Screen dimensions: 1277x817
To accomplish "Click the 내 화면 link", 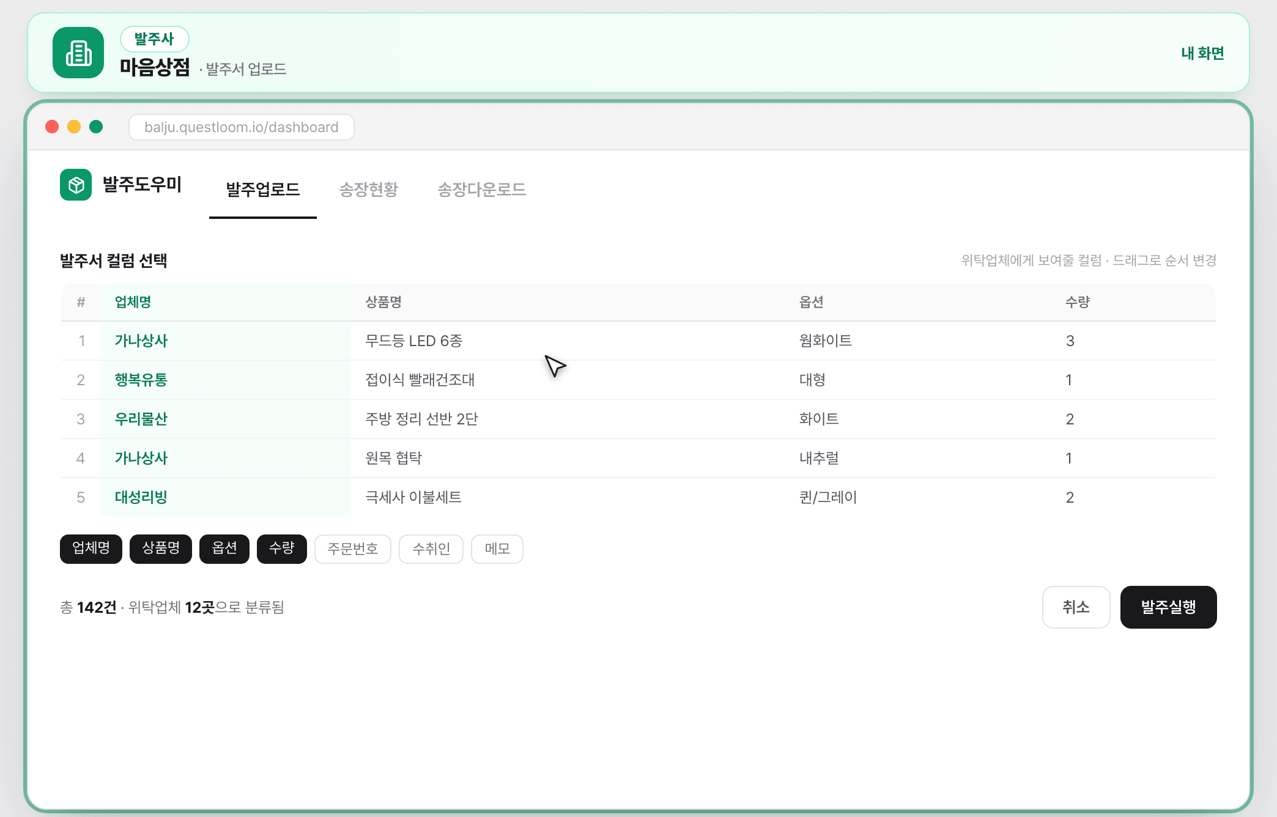I will tap(1202, 53).
